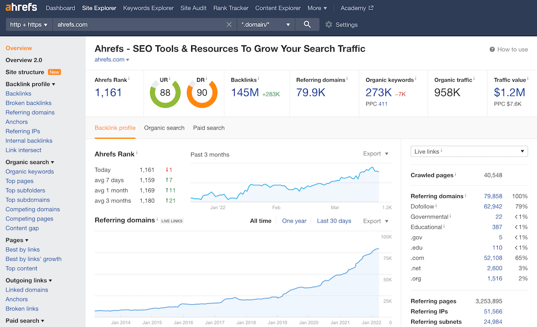Collapse the Paid search sidebar section
The image size is (537, 327).
(25, 321)
